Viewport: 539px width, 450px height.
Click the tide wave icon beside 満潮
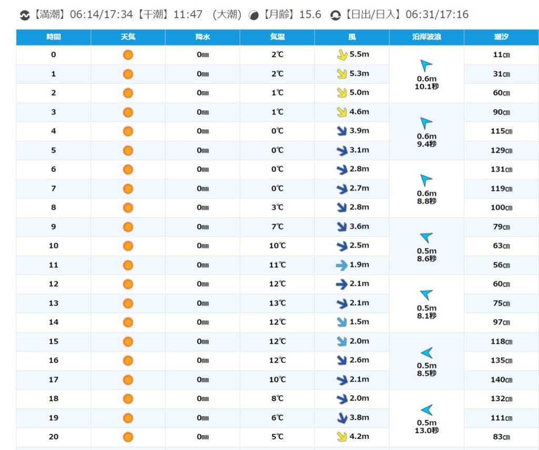coord(25,15)
